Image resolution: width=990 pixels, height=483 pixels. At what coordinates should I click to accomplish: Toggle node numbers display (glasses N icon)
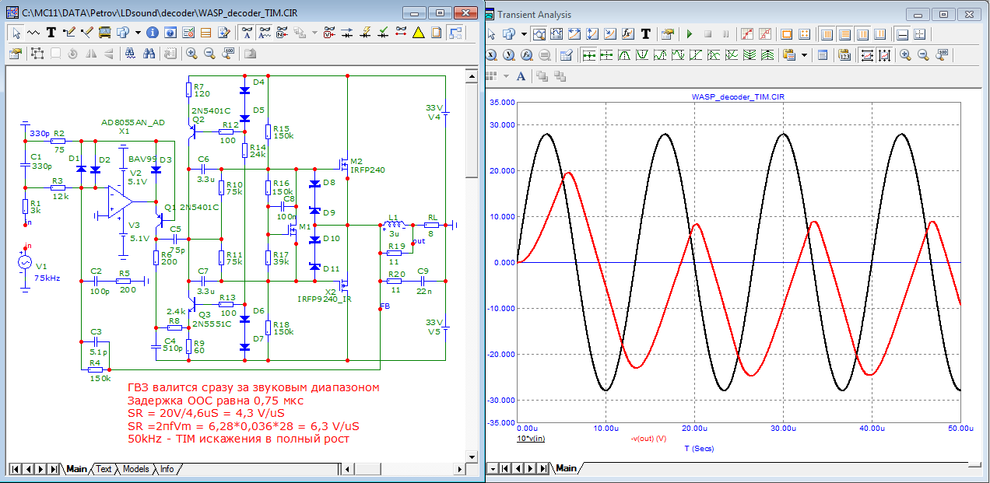tap(283, 33)
